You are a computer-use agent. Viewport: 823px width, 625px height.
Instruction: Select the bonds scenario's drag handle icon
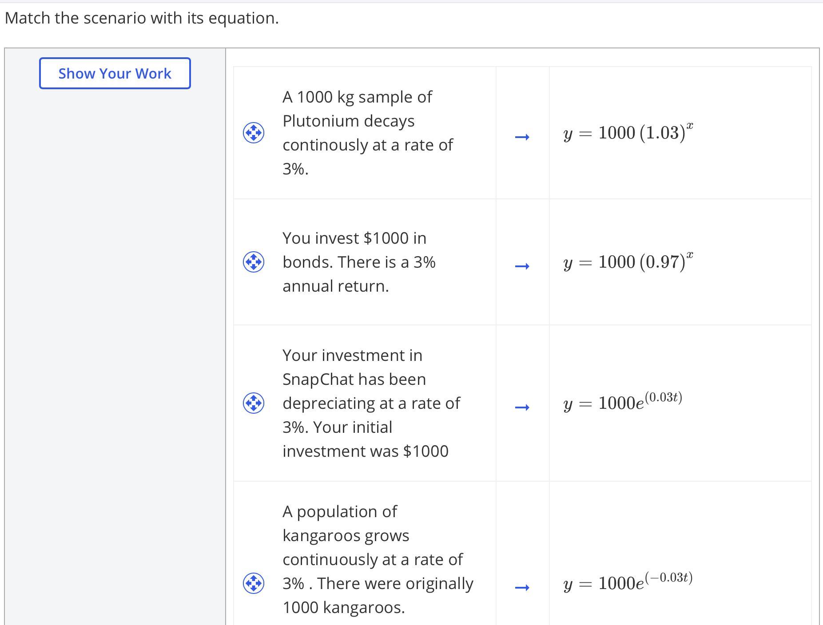254,262
